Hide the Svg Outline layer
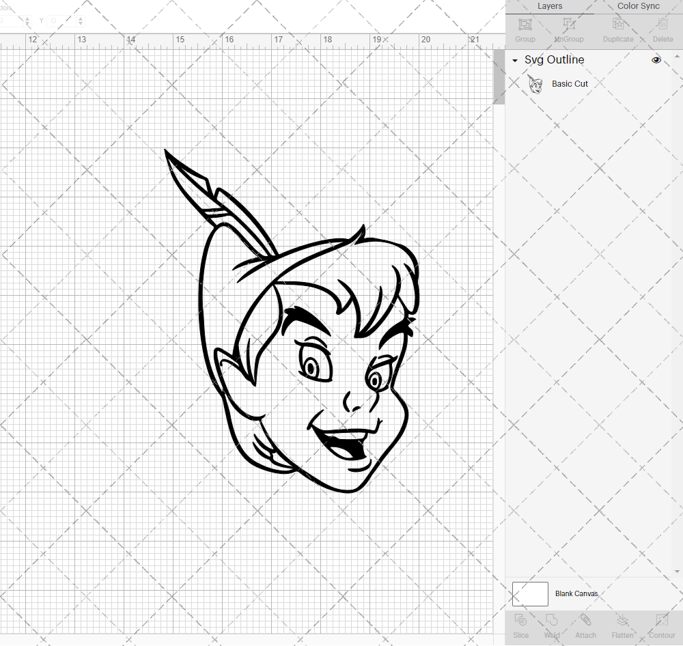The width and height of the screenshot is (683, 646). click(656, 60)
